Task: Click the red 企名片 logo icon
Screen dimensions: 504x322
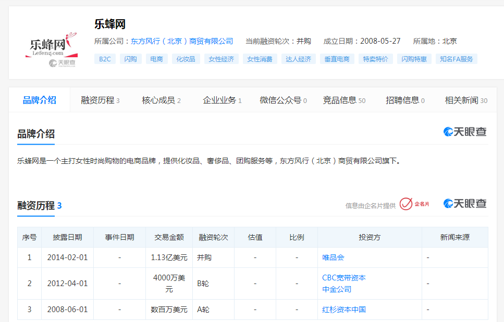Action: 415,204
